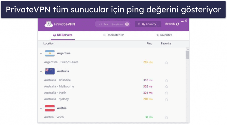Image resolution: width=227 pixels, height=125 pixels.
Task: Clear search with the X icon
Action: pyautogui.click(x=127, y=24)
